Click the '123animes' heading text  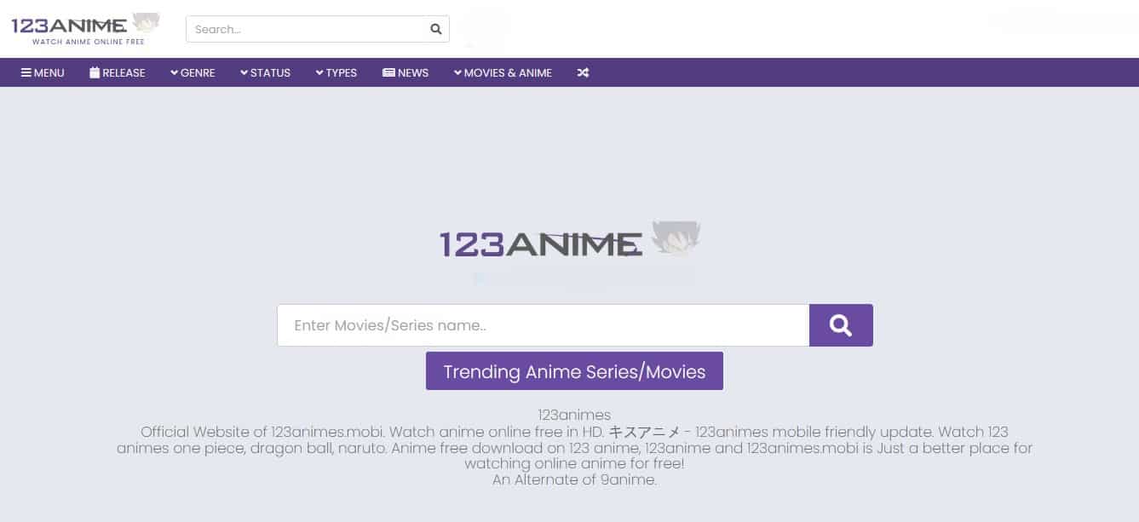click(x=574, y=415)
